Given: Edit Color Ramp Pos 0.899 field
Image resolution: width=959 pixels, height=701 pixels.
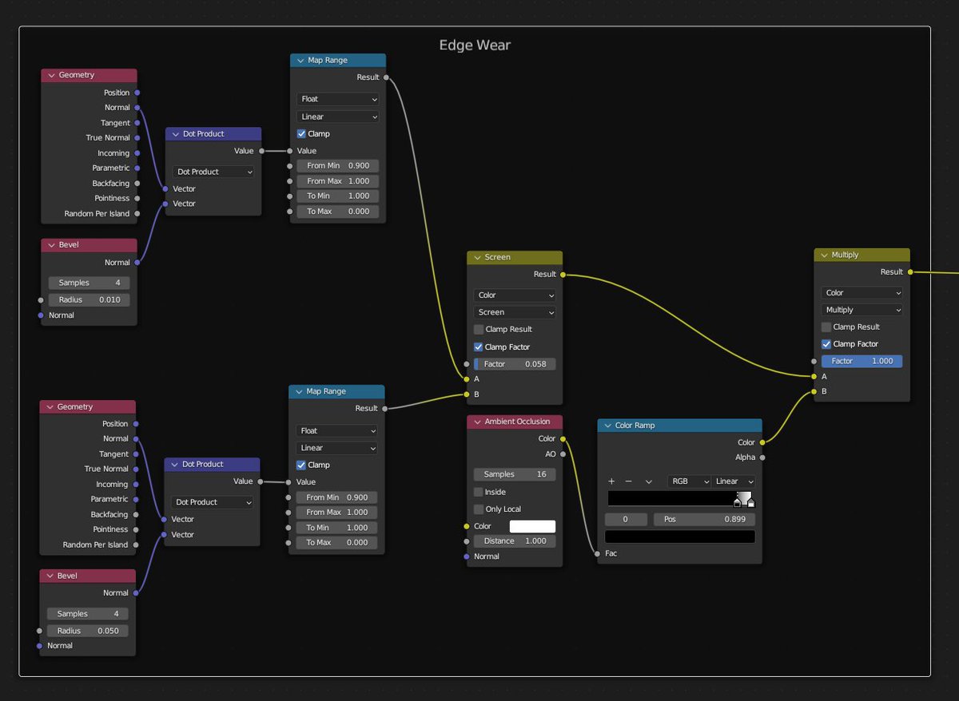Looking at the screenshot, I should click(x=704, y=520).
